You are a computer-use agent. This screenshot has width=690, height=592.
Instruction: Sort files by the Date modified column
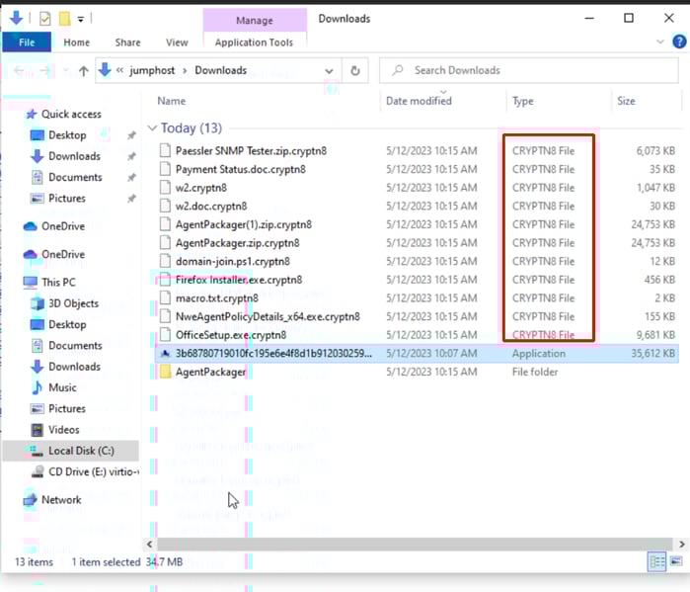click(x=419, y=101)
